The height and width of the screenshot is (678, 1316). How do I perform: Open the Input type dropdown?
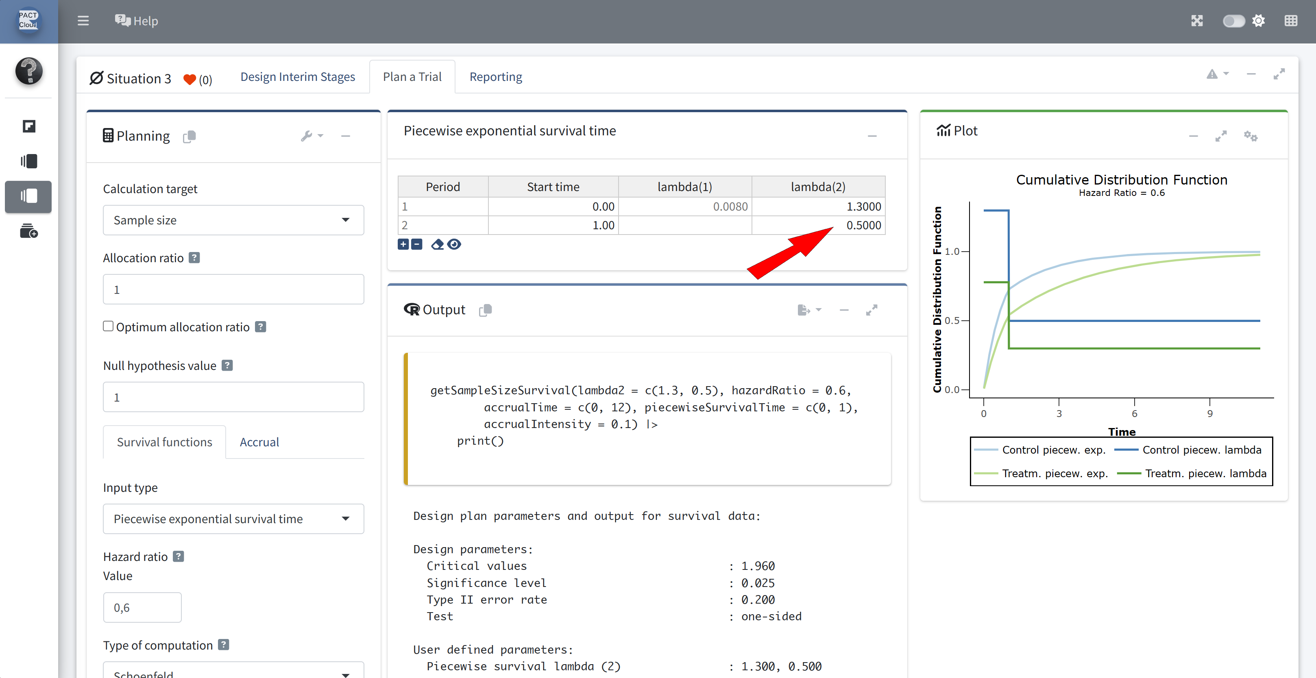click(x=233, y=519)
